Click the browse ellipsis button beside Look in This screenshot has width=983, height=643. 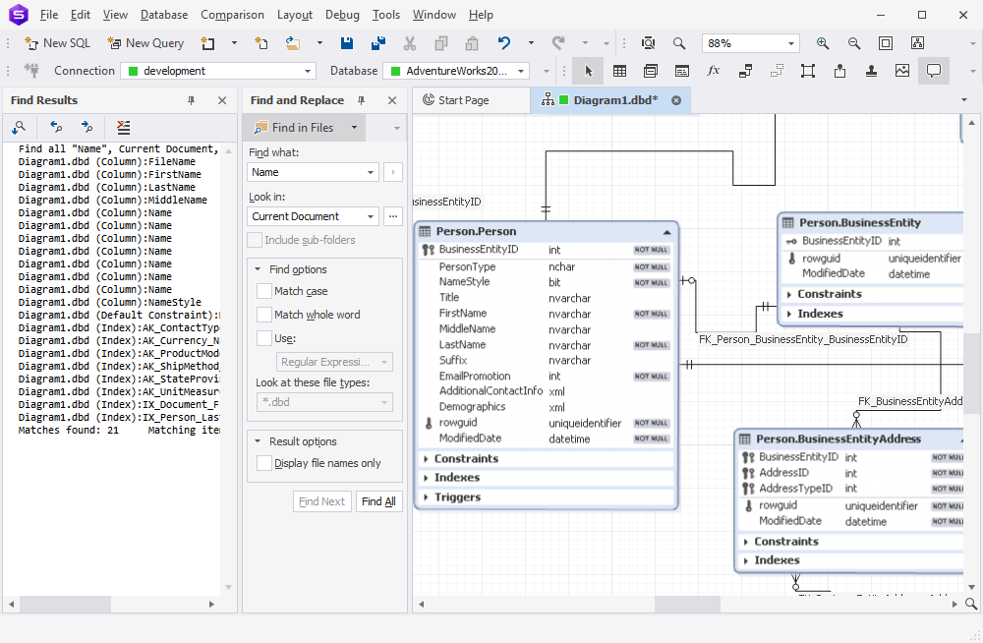tap(393, 216)
